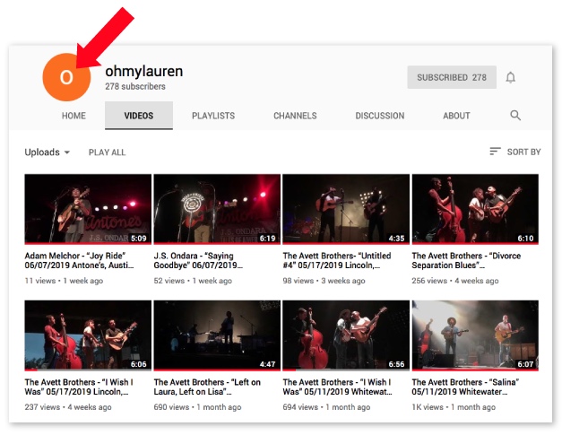This screenshot has width=562, height=435.
Task: Click the 98 views 3 weeks ago text
Action: (324, 281)
